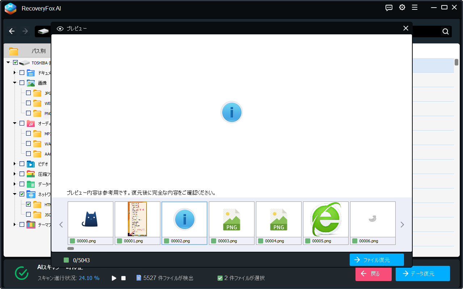
Task: Open the settings gear icon
Action: pos(402,7)
